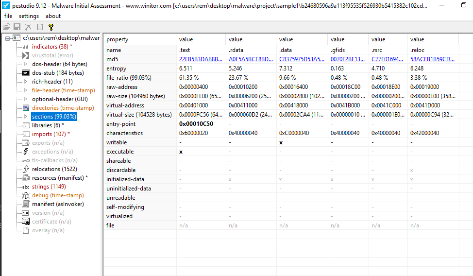Viewport: 473px width, 276px height.
Task: Open the .rsrc section md5 link
Action: coord(387,59)
